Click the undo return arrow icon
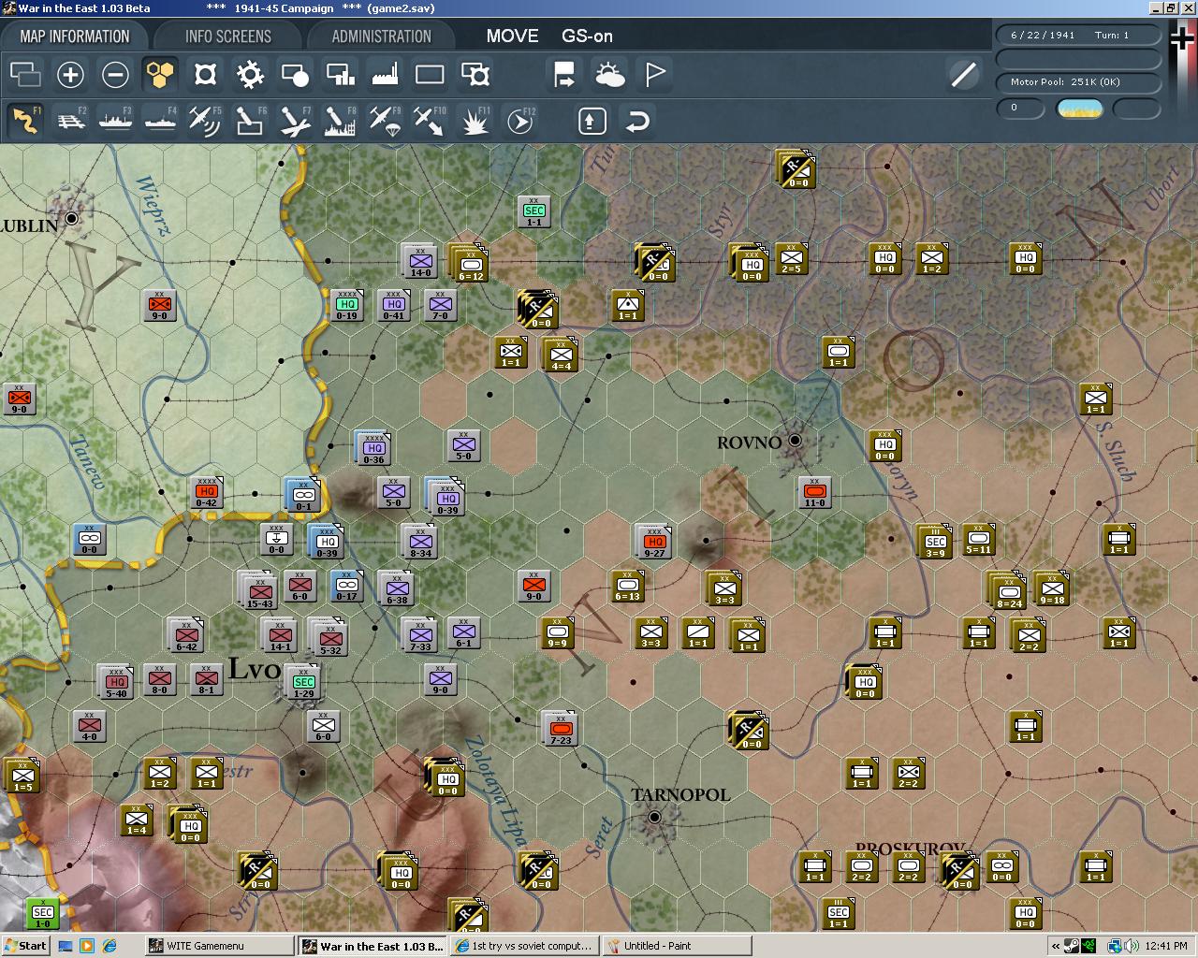Screen dimensions: 1198x958 636,121
